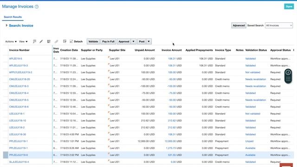This screenshot has height=167, width=297.
Task: Click the Done button
Action: 289,6
